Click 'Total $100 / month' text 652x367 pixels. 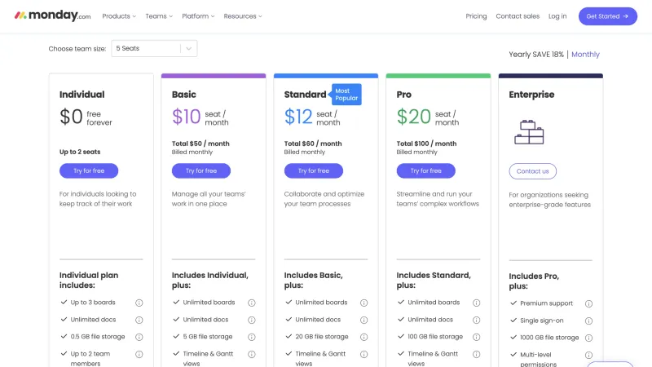(426, 144)
